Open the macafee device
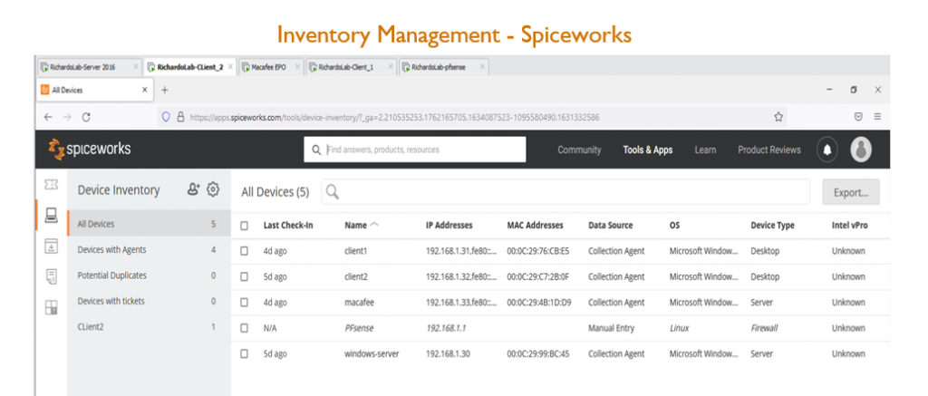This screenshot has height=396, width=928. (359, 303)
